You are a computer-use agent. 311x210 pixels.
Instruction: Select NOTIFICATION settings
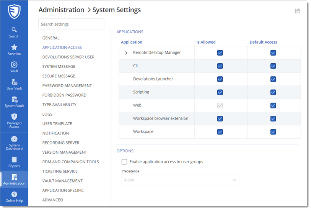(55, 133)
